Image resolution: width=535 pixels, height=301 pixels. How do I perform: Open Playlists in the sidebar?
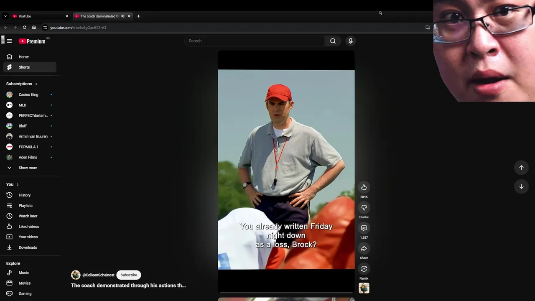pyautogui.click(x=30, y=206)
